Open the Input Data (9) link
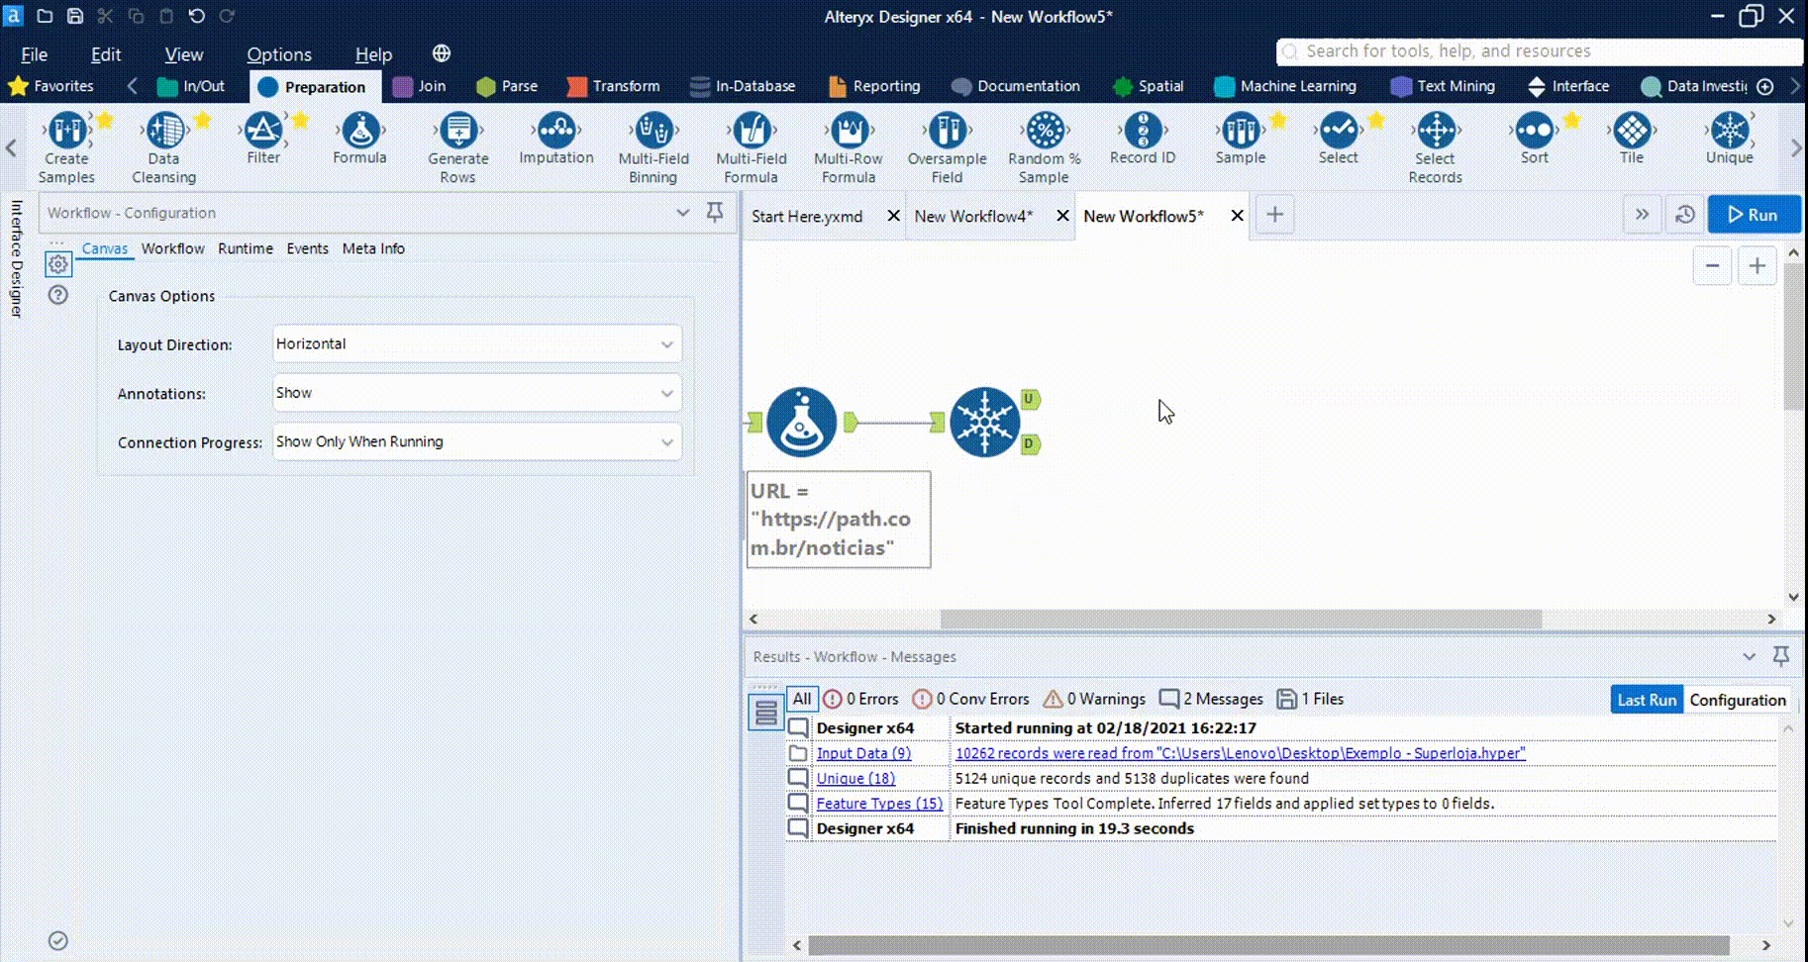 [x=863, y=753]
